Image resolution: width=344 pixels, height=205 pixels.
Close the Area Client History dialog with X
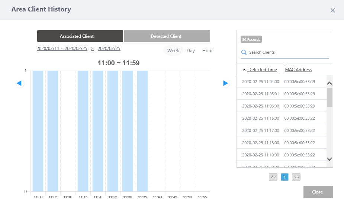[x=332, y=10]
